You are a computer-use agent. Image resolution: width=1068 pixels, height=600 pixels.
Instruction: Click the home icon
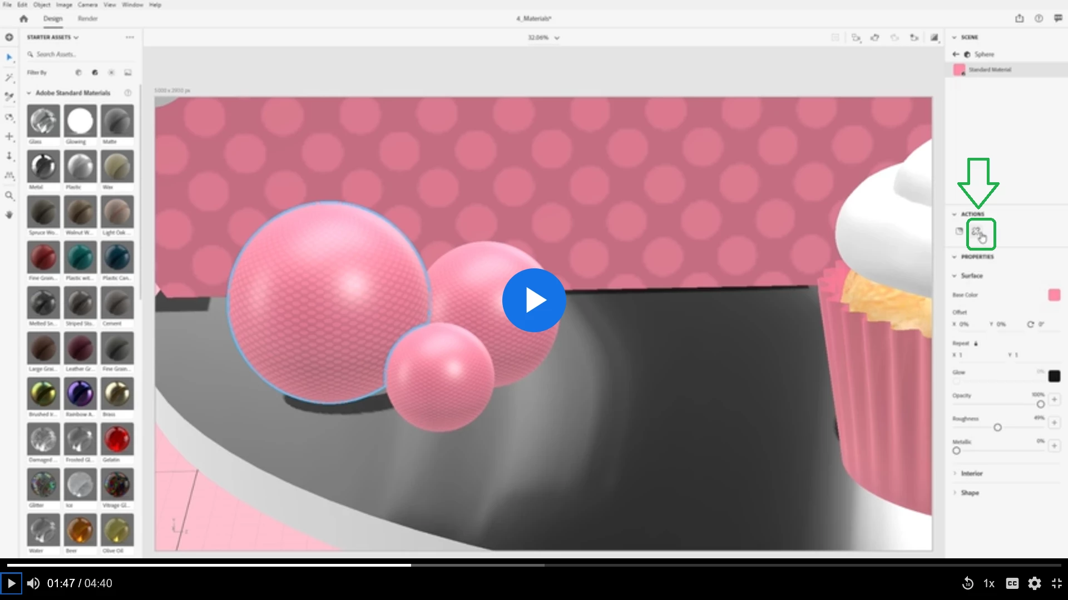tap(23, 18)
